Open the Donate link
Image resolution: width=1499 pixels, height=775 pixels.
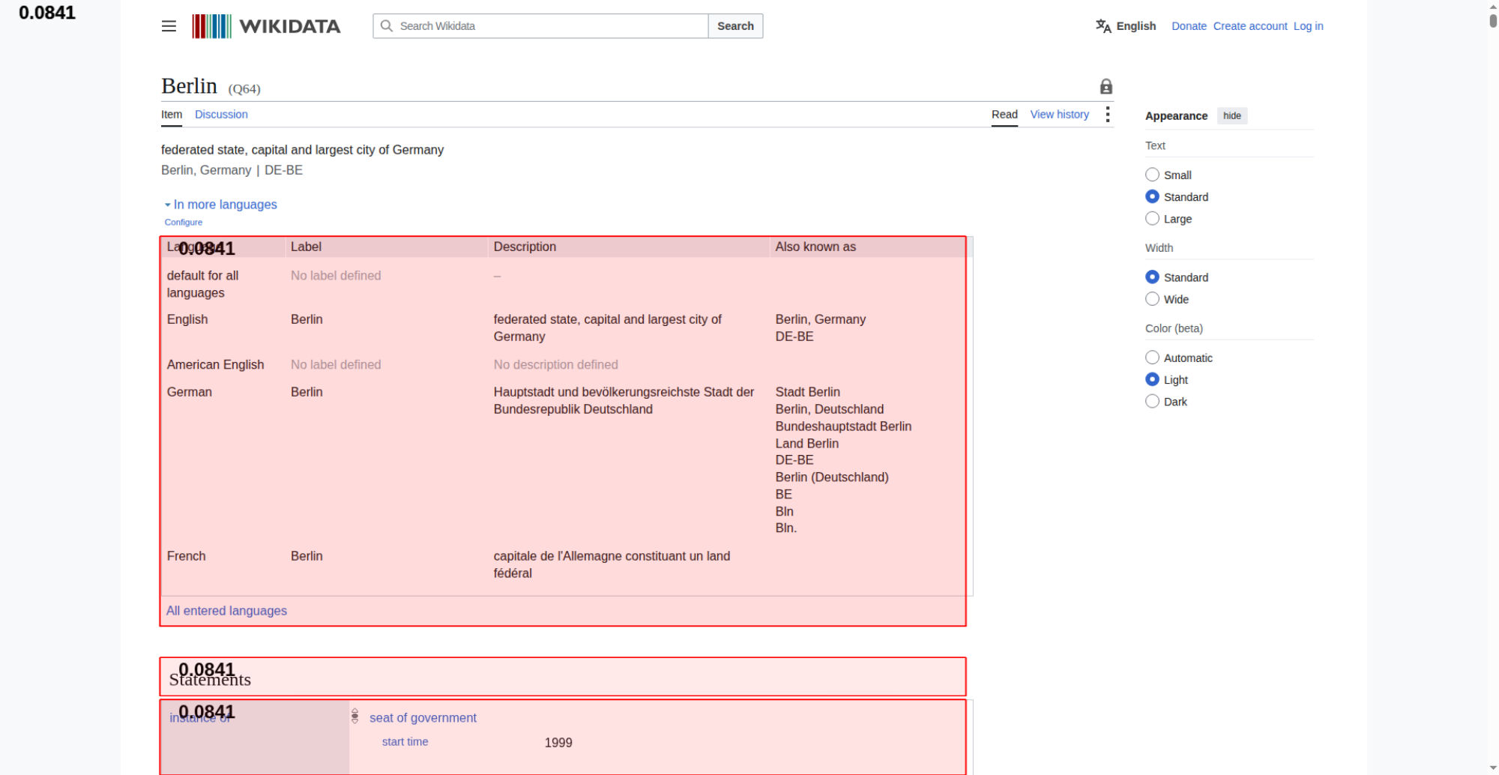point(1189,26)
